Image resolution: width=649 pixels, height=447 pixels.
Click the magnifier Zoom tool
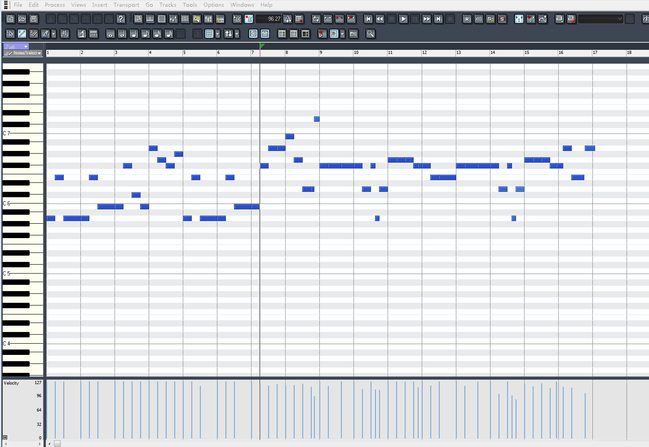371,34
